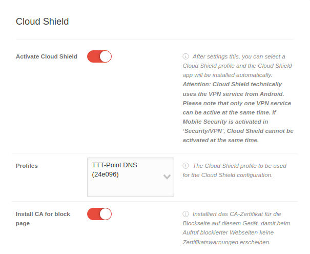
Task: Click 'Mobile Security is activated' warning line
Action: click(x=225, y=122)
